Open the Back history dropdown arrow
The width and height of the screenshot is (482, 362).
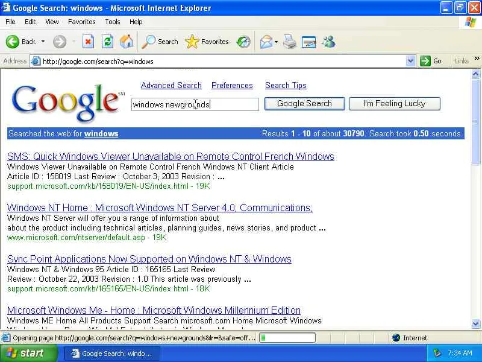coord(43,42)
